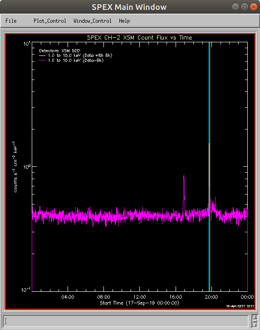Close the SPEX Main Window
The width and height of the screenshot is (260, 330).
coord(254,7)
